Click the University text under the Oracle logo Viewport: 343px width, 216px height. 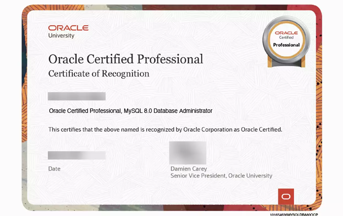(61, 36)
